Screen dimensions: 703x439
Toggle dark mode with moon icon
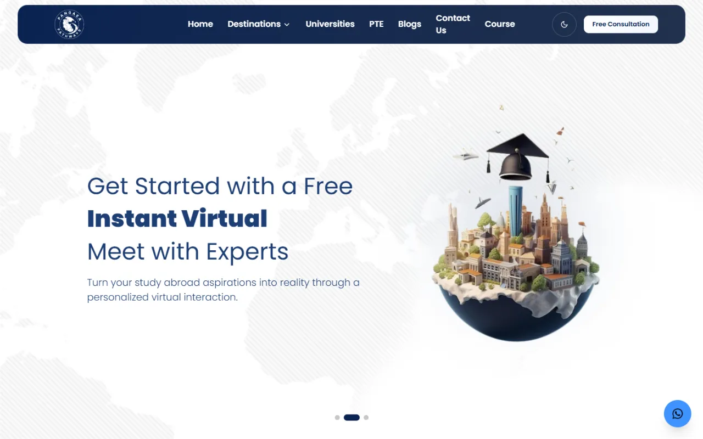click(x=564, y=24)
